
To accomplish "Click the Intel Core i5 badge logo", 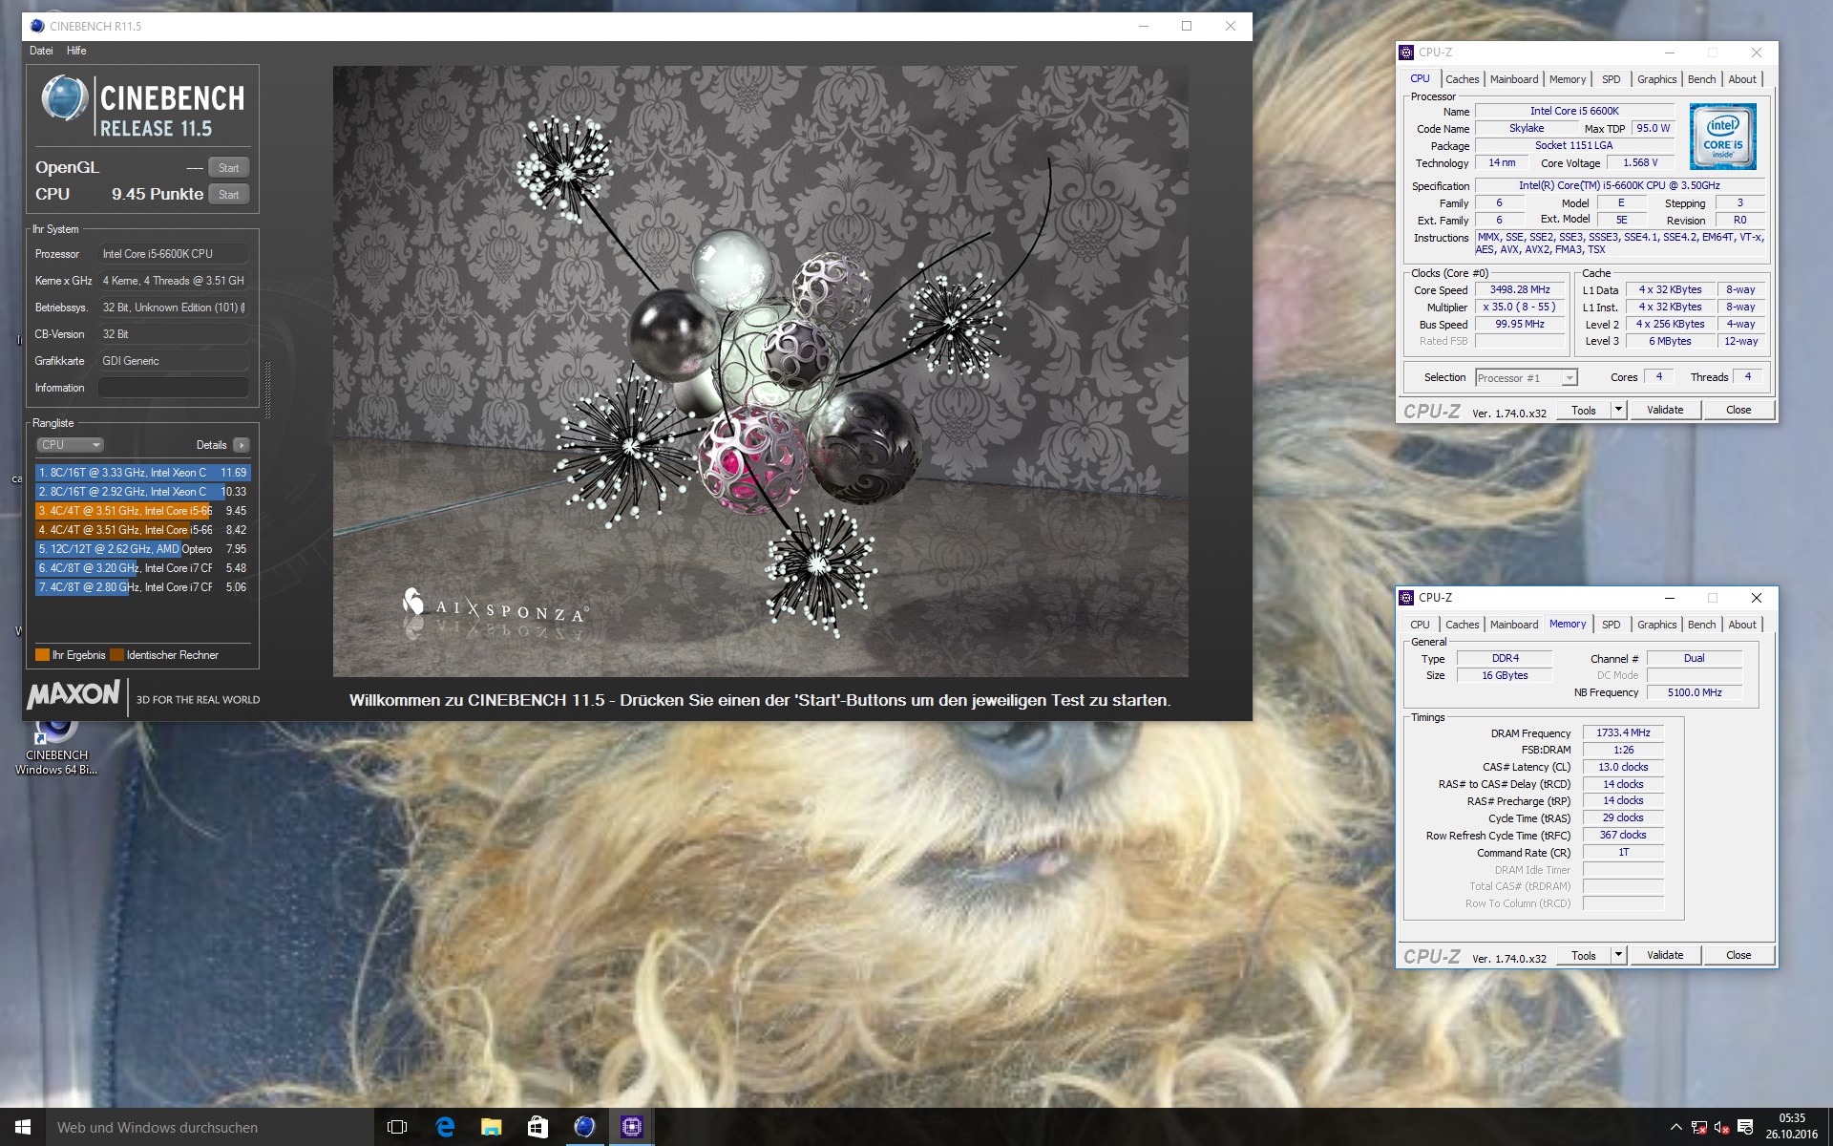I will click(x=1723, y=138).
